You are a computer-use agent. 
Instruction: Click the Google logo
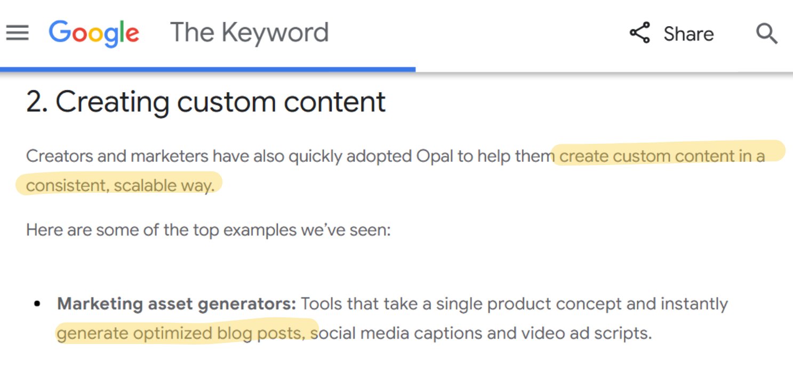click(x=94, y=32)
